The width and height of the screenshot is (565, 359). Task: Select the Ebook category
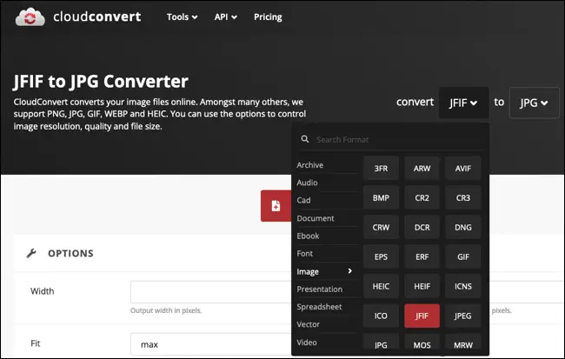308,236
